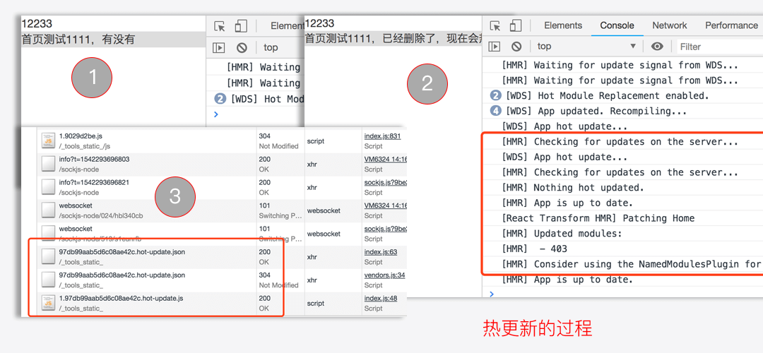Switch to the Console tab

click(x=617, y=26)
